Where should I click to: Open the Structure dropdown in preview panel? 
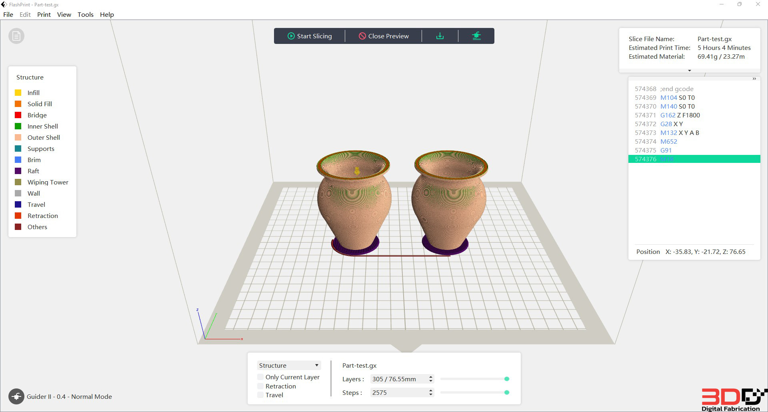pos(289,365)
